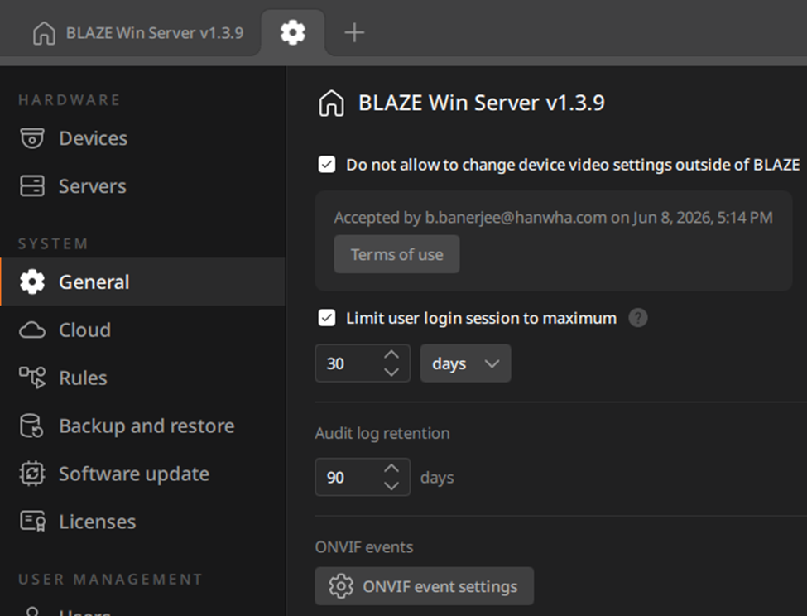Click the home icon beside the page title
This screenshot has height=616, width=807.
click(x=331, y=103)
